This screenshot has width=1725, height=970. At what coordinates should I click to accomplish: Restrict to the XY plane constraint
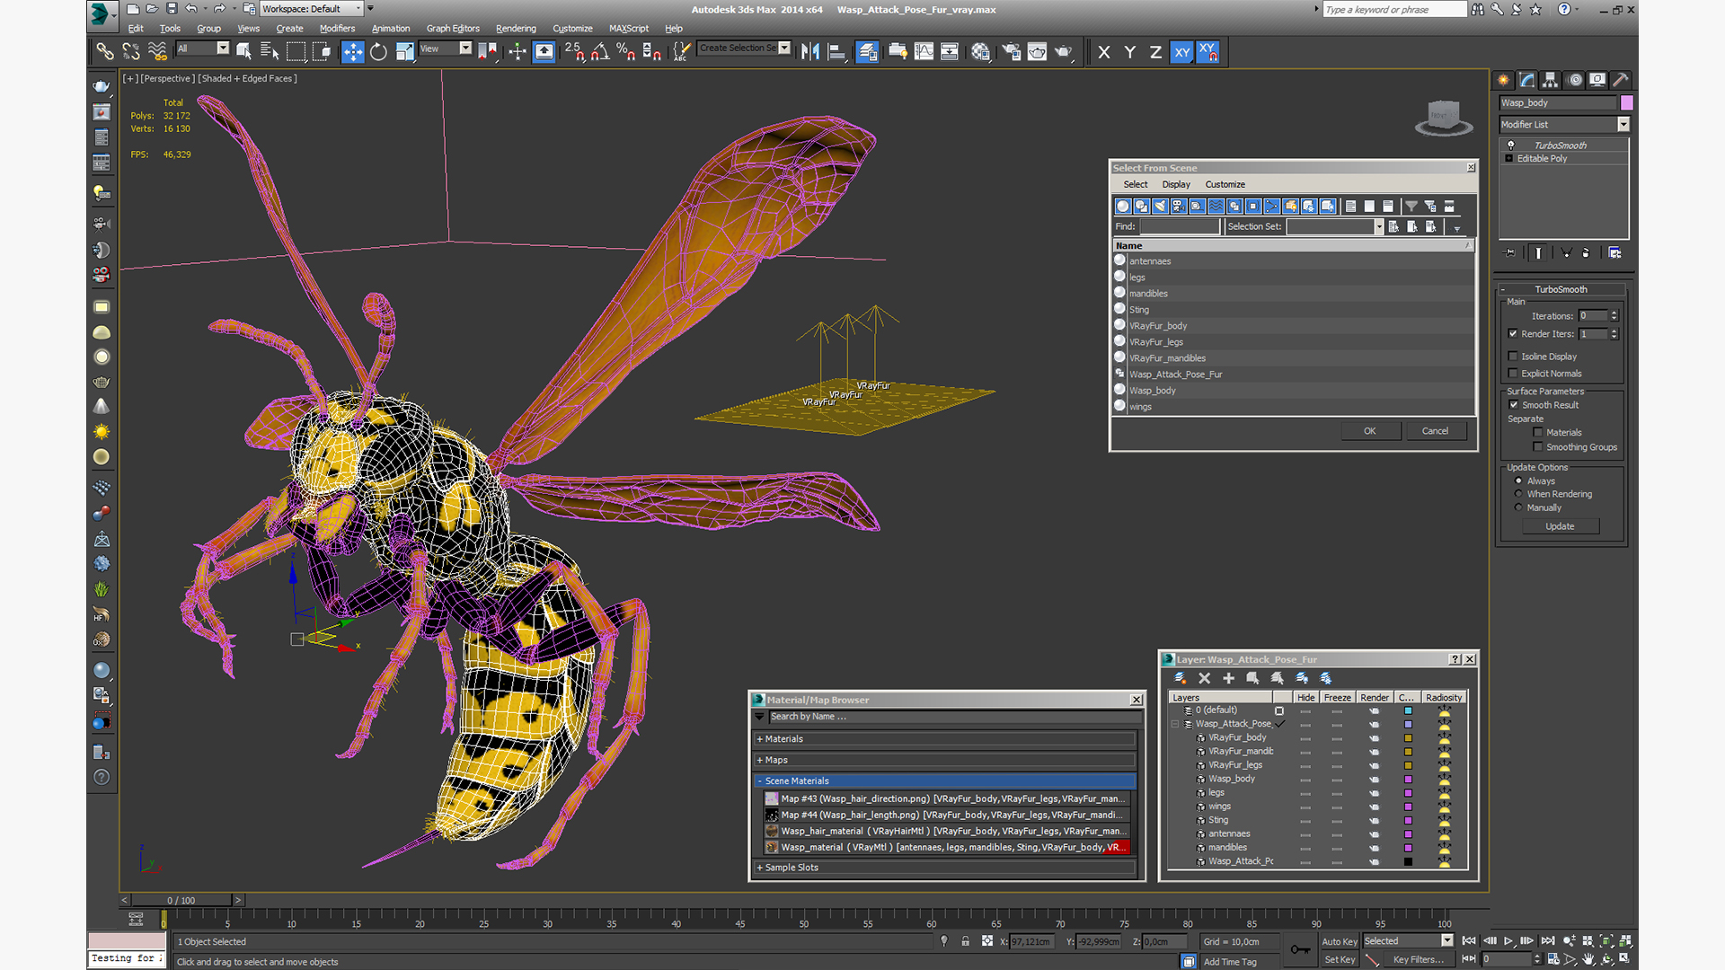[1181, 52]
